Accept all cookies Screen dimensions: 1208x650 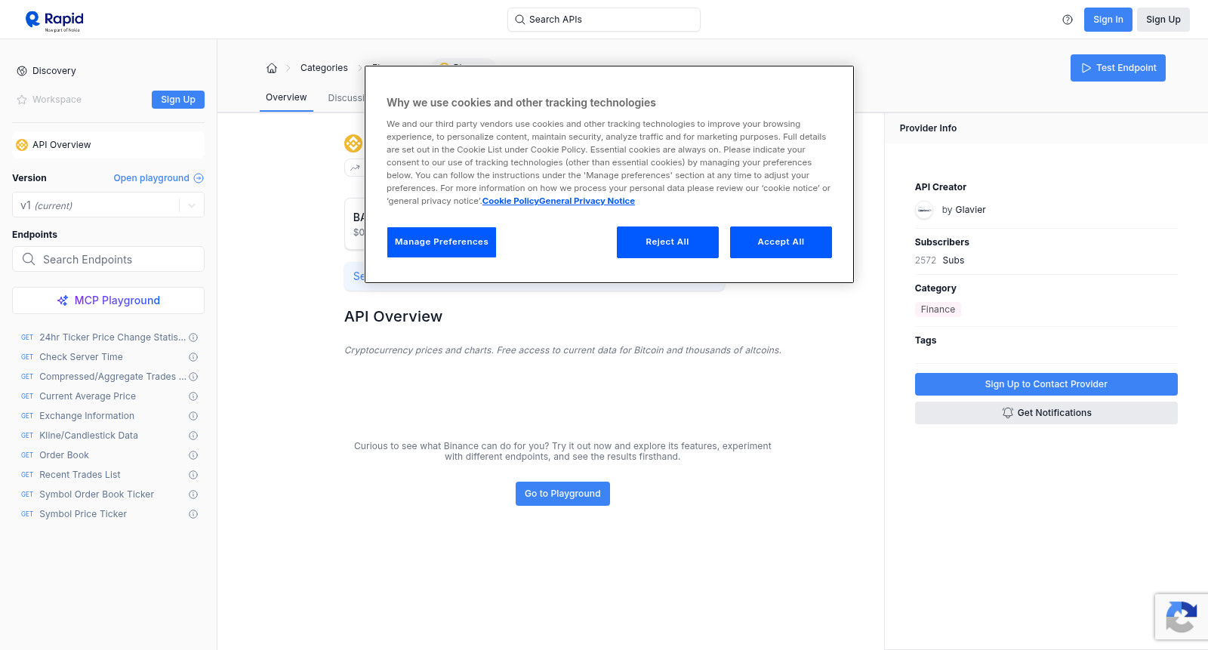pos(781,242)
